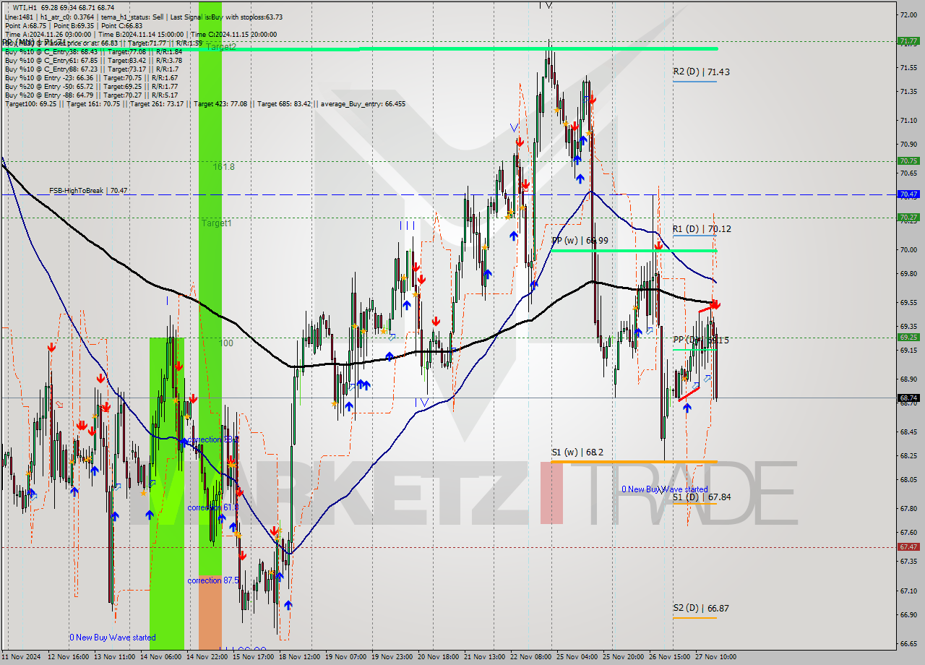Image resolution: width=925 pixels, height=665 pixels.
Task: Select Buy %20 @ Entry -88 line
Action: [x=91, y=95]
